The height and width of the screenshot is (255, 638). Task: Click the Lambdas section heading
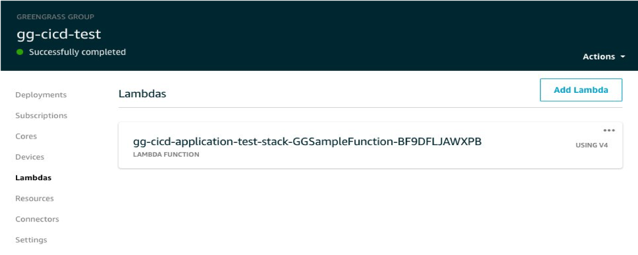(x=142, y=94)
